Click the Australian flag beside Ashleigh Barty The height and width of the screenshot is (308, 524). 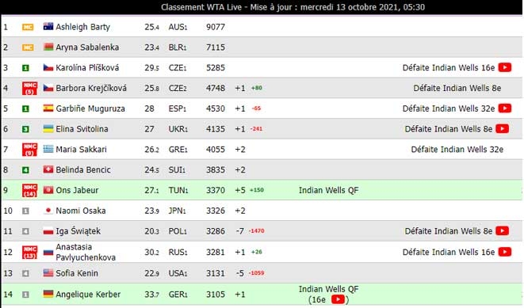(x=48, y=27)
